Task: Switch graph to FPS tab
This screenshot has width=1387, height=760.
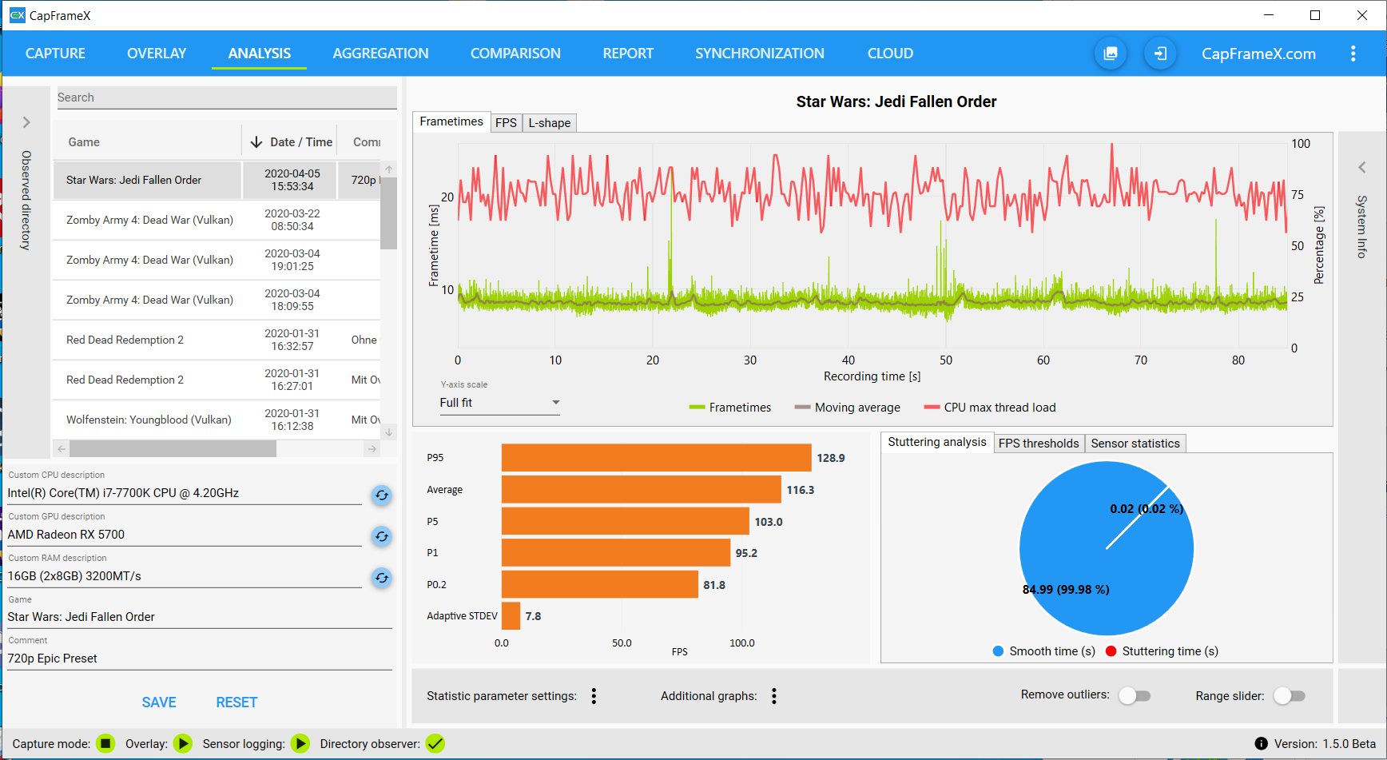Action: [506, 123]
